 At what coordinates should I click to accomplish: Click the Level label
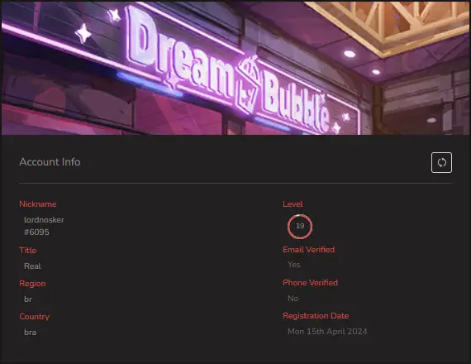coord(293,204)
